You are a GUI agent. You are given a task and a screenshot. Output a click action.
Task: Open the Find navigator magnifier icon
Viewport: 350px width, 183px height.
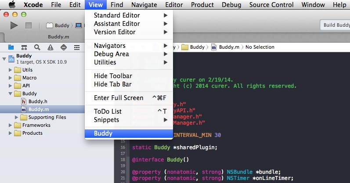point(37,47)
